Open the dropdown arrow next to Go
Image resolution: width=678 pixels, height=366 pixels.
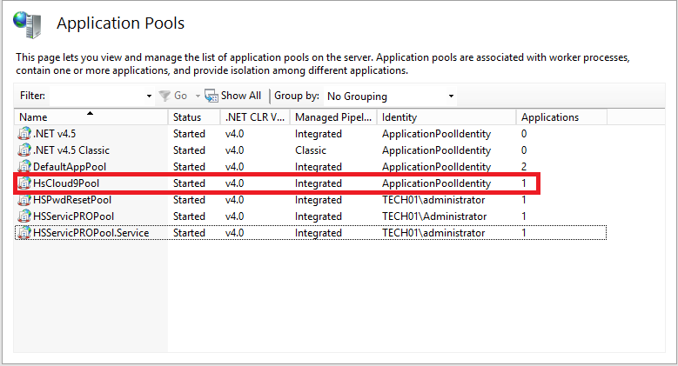(198, 96)
